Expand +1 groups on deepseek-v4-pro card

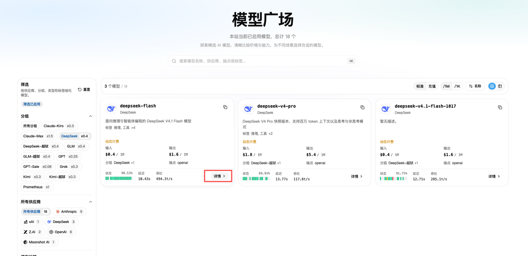(x=278, y=163)
